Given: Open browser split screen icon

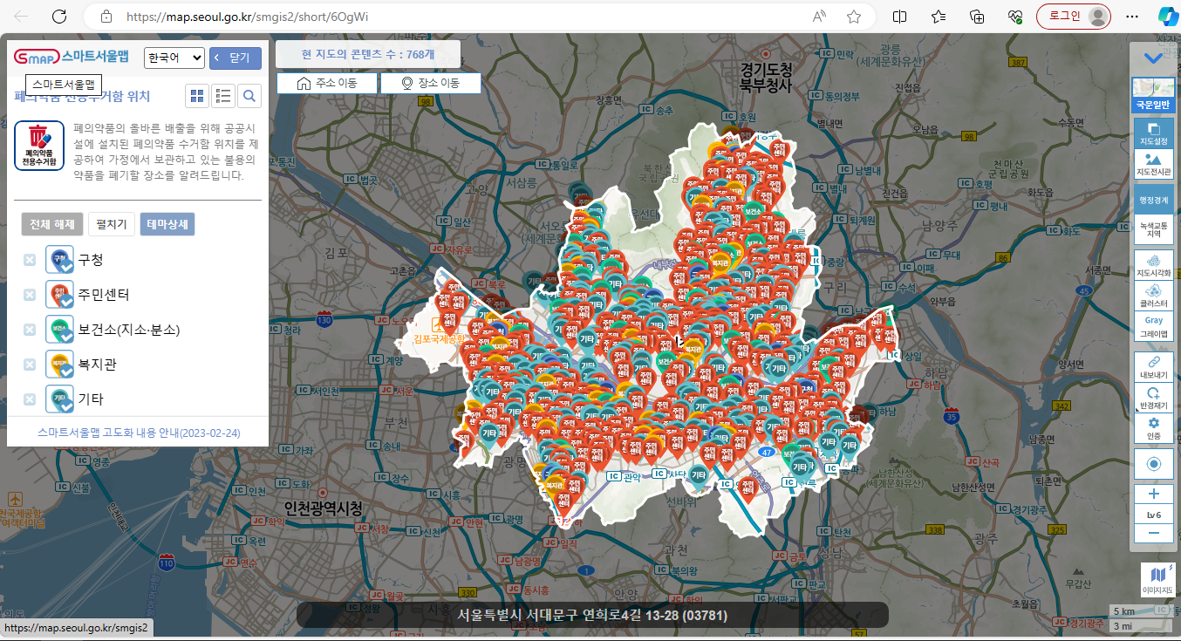Looking at the screenshot, I should (900, 17).
